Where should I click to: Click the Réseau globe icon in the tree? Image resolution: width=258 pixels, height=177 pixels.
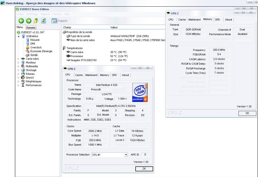[23, 74]
